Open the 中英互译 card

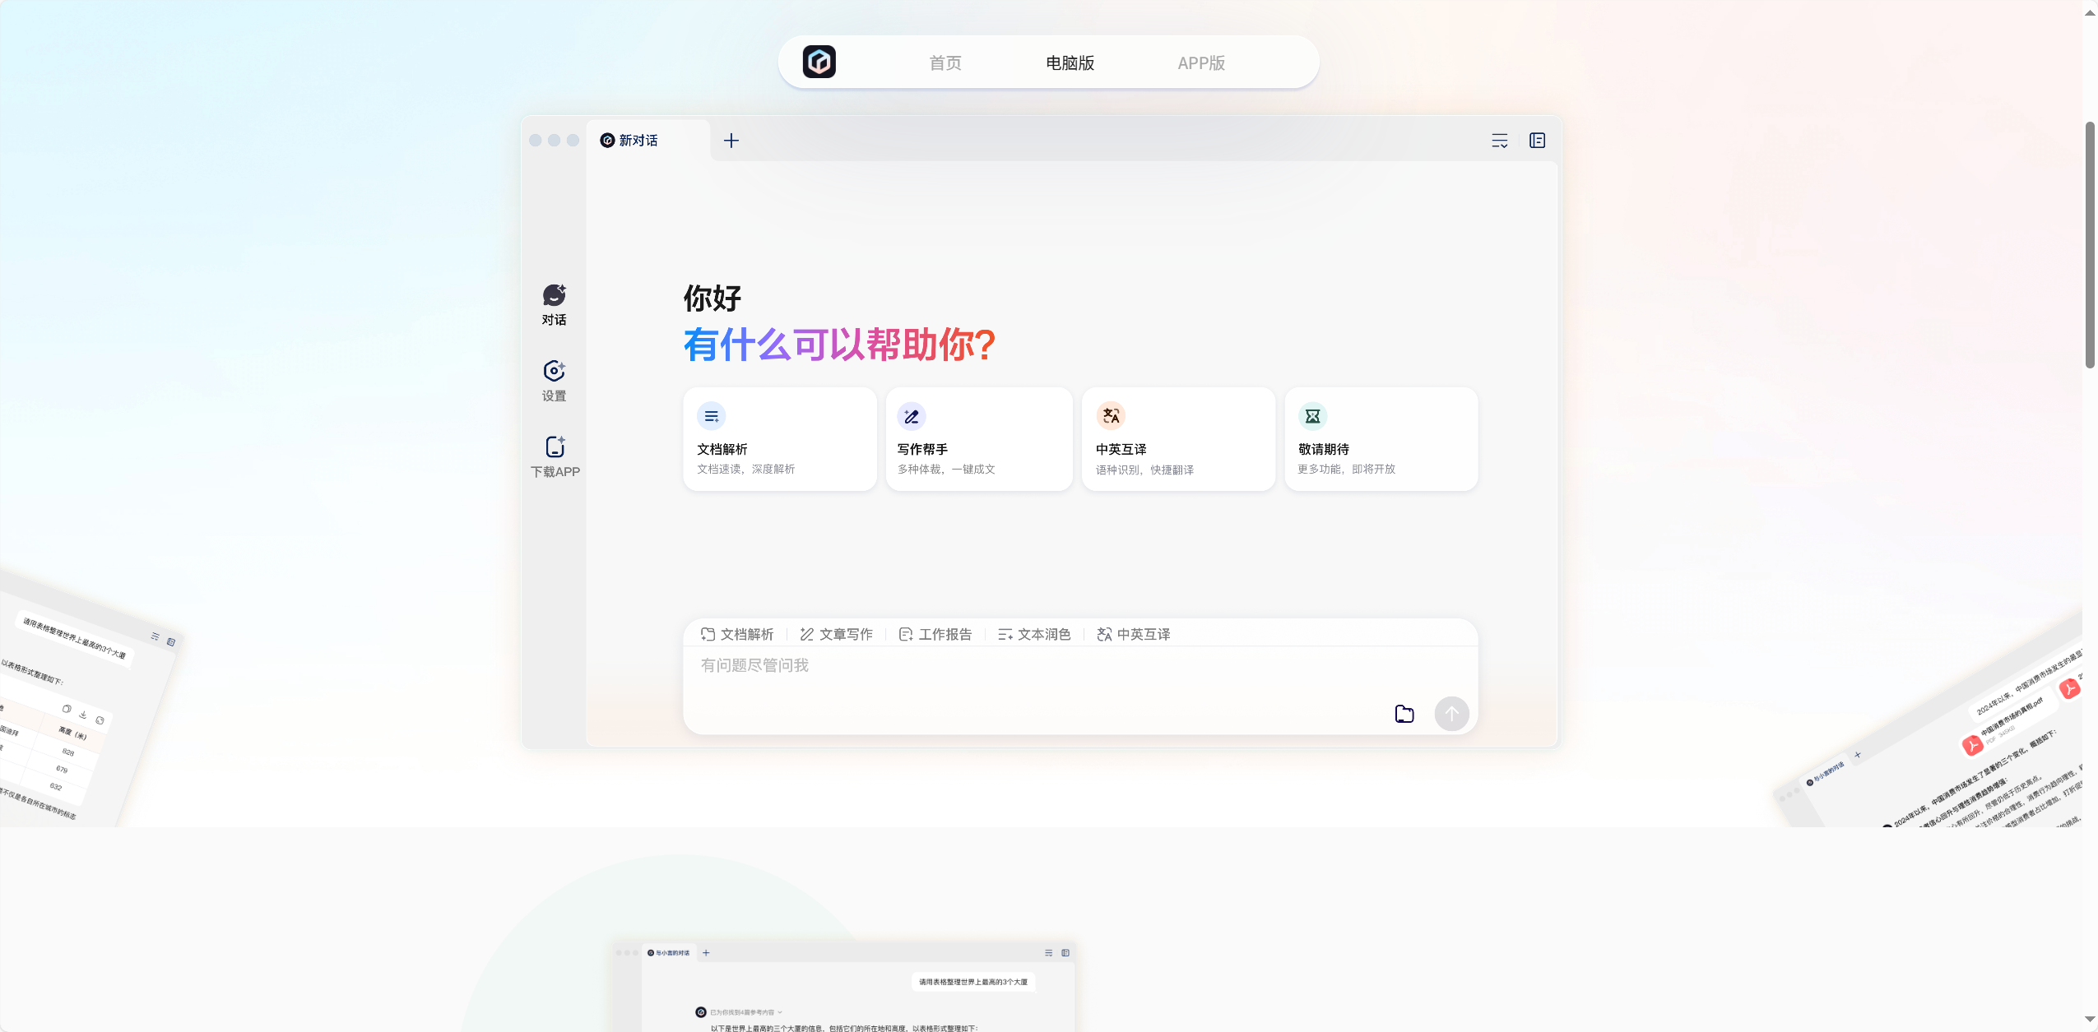1178,439
